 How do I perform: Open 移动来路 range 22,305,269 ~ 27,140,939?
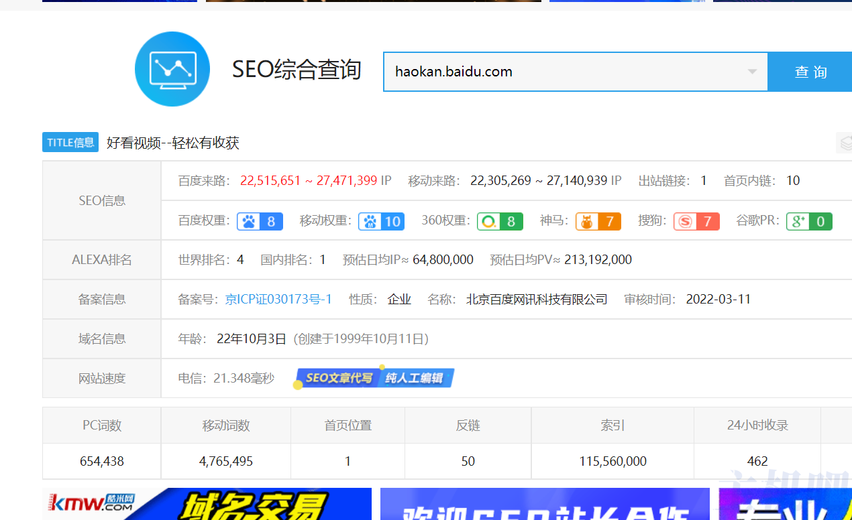[x=539, y=181]
